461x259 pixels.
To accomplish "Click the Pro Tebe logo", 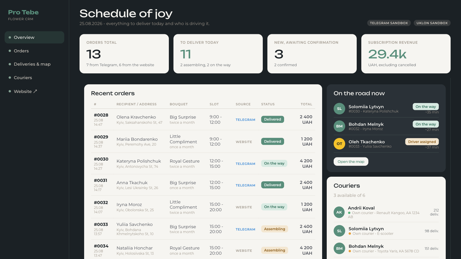I will 23,12.
